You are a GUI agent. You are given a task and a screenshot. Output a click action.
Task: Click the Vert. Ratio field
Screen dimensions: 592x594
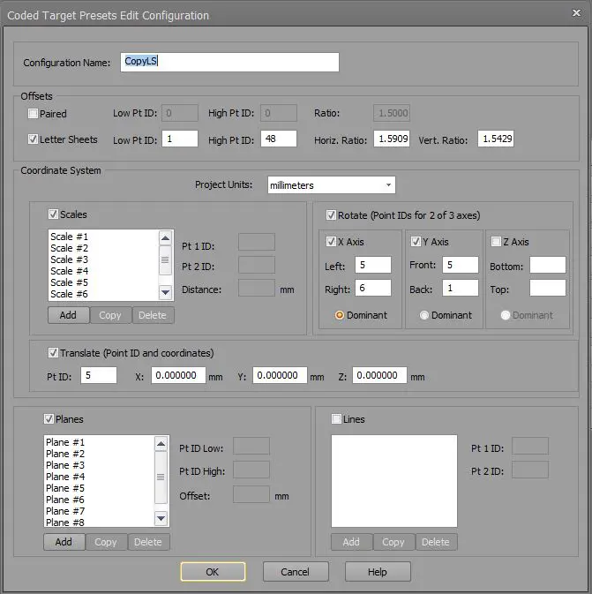pos(496,139)
